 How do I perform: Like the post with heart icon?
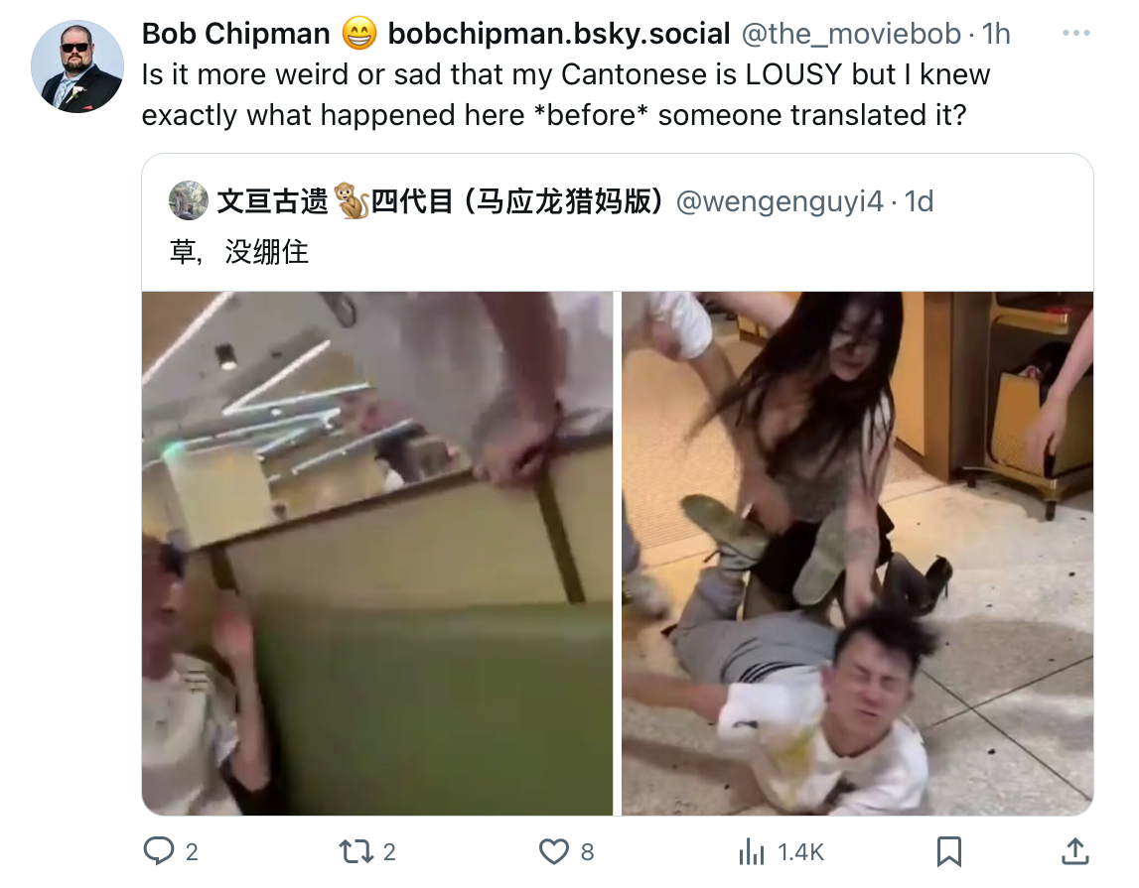pos(553,851)
